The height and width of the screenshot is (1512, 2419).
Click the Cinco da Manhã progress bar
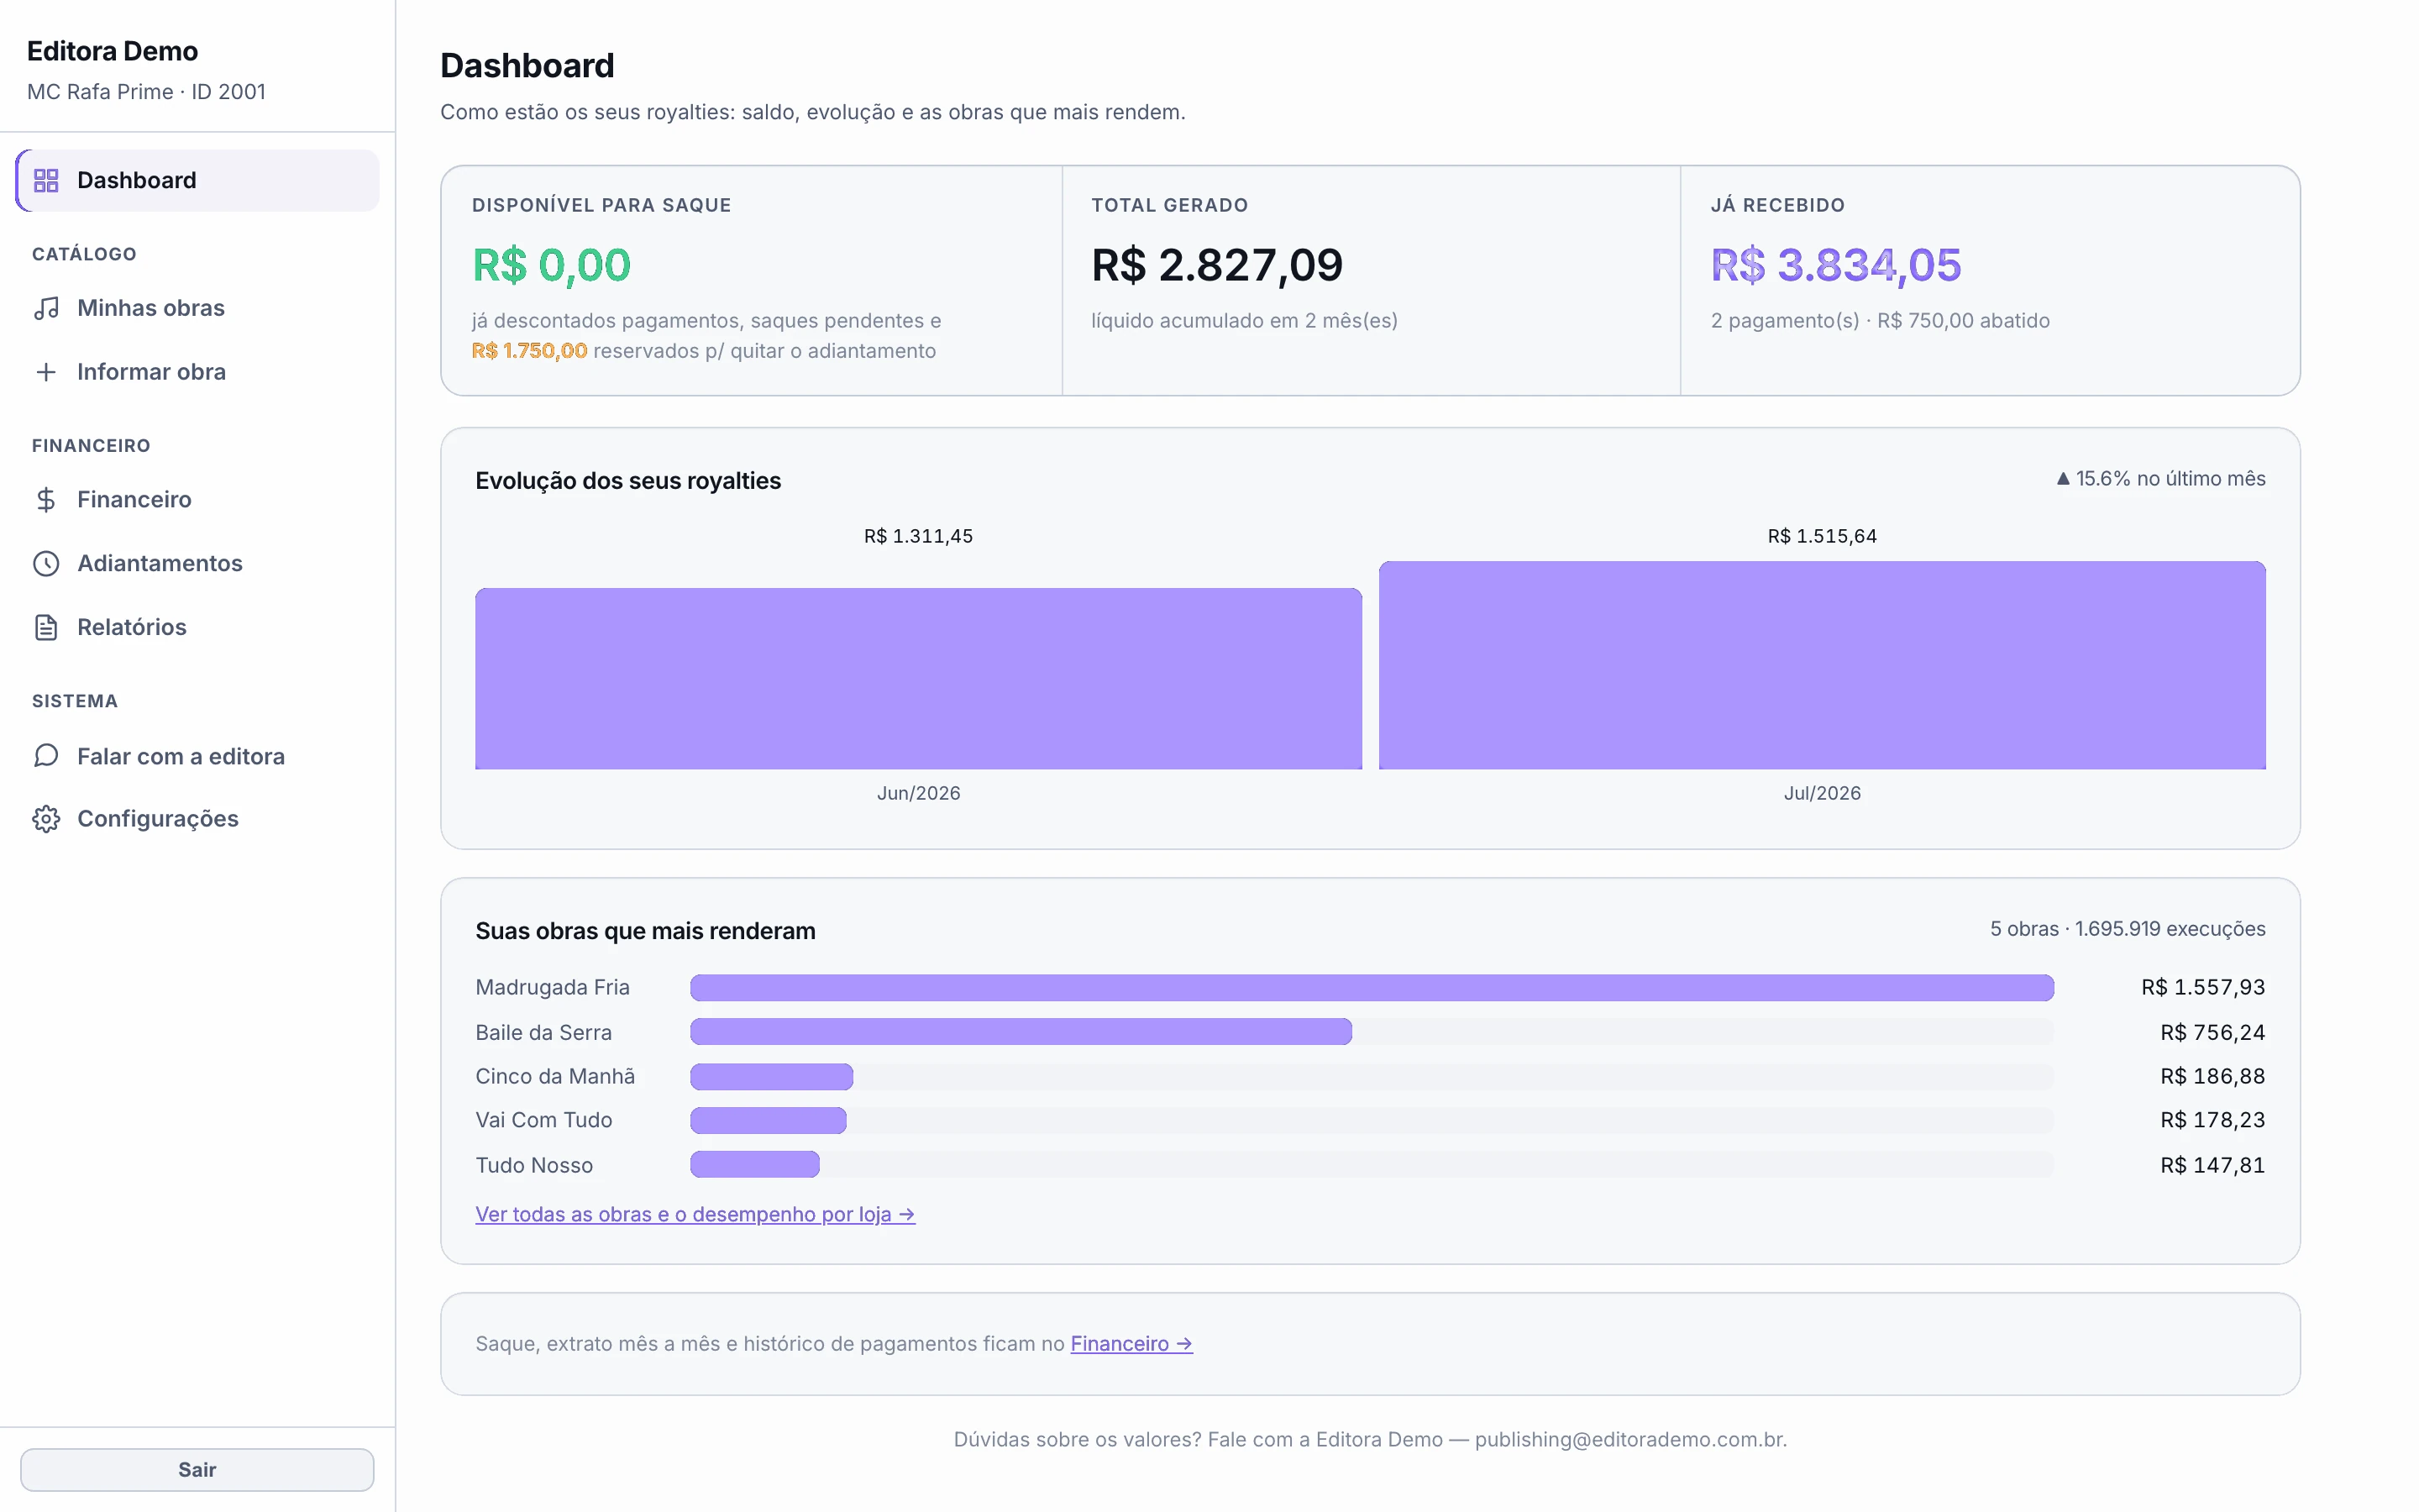click(x=772, y=1076)
